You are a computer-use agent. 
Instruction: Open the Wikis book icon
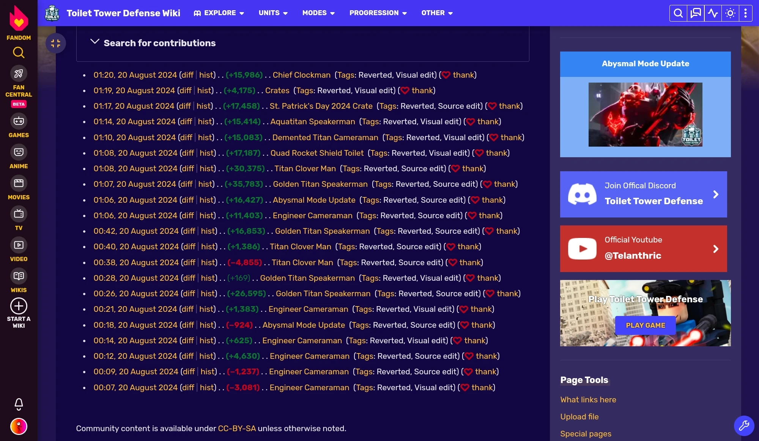pyautogui.click(x=19, y=276)
